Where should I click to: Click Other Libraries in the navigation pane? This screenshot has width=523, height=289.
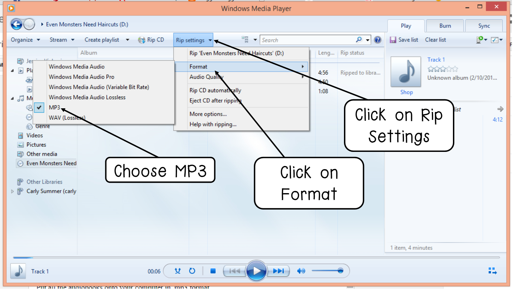click(x=44, y=182)
